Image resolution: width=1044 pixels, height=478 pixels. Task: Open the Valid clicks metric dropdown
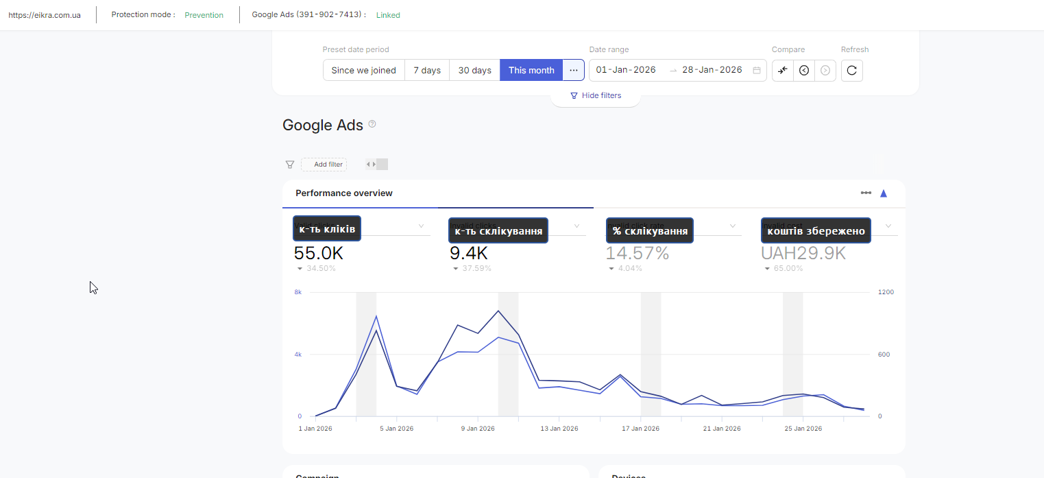(421, 226)
